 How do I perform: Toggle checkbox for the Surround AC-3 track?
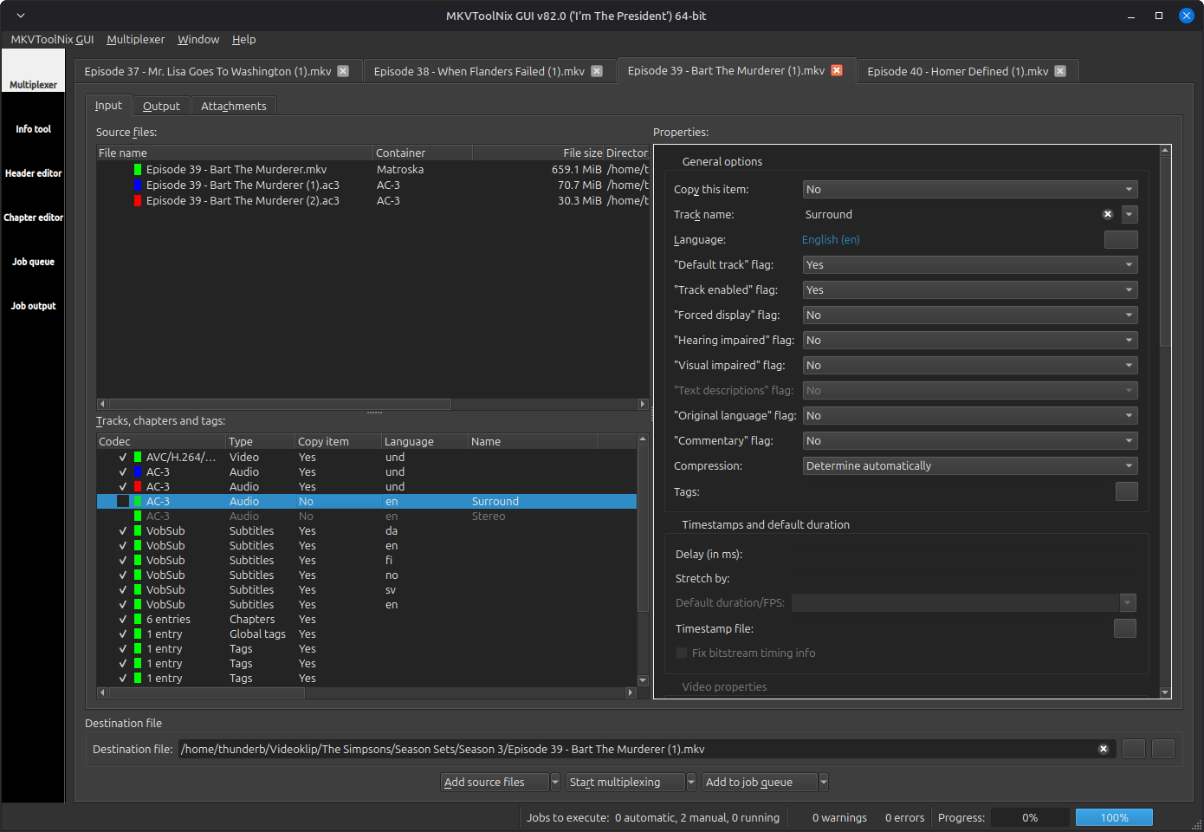click(x=123, y=502)
